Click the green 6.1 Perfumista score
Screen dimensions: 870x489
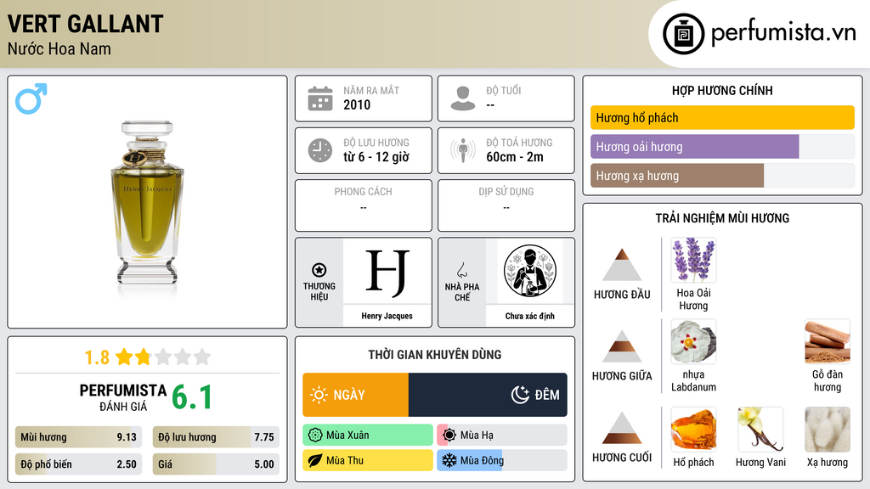192,397
